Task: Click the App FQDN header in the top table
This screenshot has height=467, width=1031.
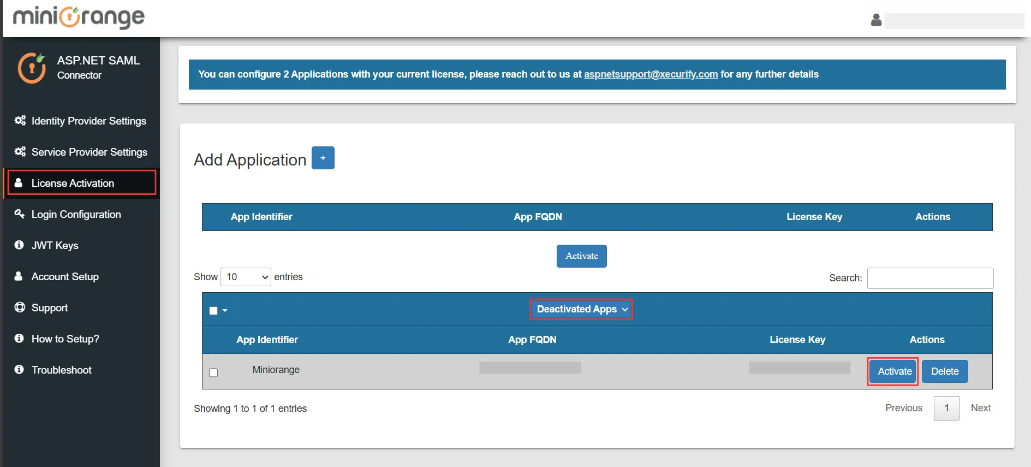Action: [538, 217]
